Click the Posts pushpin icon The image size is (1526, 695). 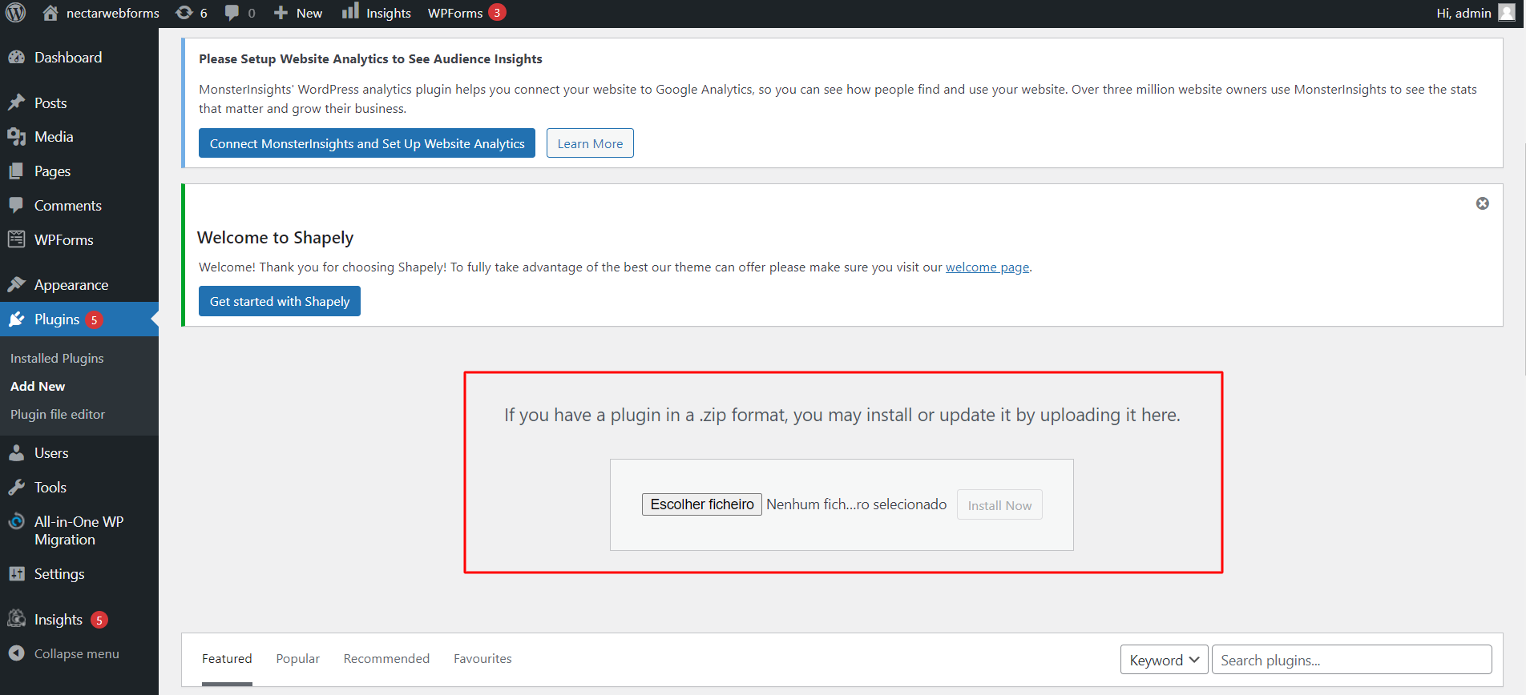click(x=16, y=103)
